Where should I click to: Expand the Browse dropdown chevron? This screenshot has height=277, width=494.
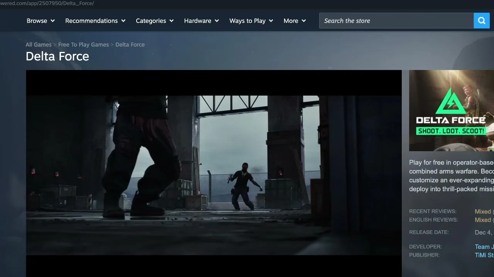[52, 21]
